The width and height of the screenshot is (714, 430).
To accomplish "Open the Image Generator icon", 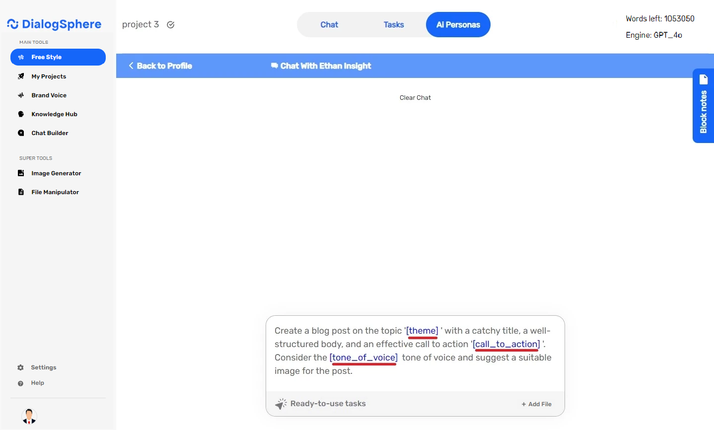I will pyautogui.click(x=21, y=173).
